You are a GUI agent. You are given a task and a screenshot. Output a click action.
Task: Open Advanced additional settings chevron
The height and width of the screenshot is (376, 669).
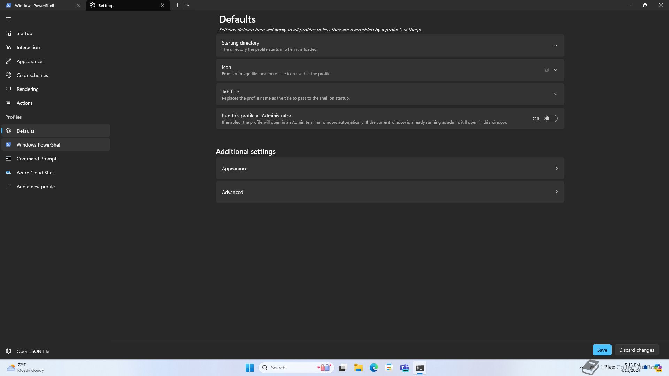[x=556, y=192]
